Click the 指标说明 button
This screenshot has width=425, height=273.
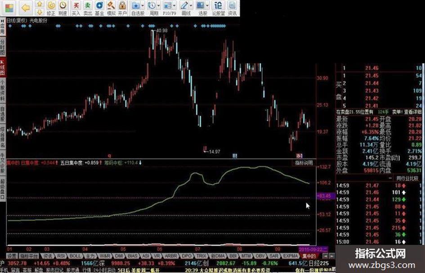tap(304, 163)
